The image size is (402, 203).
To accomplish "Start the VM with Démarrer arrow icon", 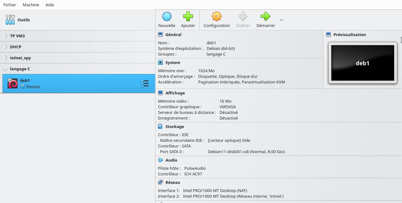I will pos(265,16).
